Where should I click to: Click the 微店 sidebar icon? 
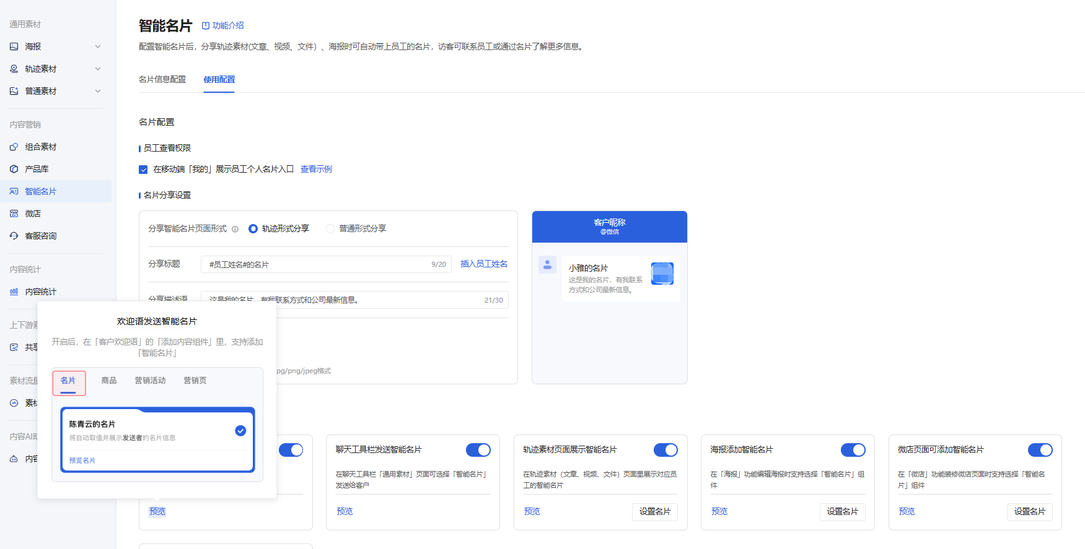[14, 214]
